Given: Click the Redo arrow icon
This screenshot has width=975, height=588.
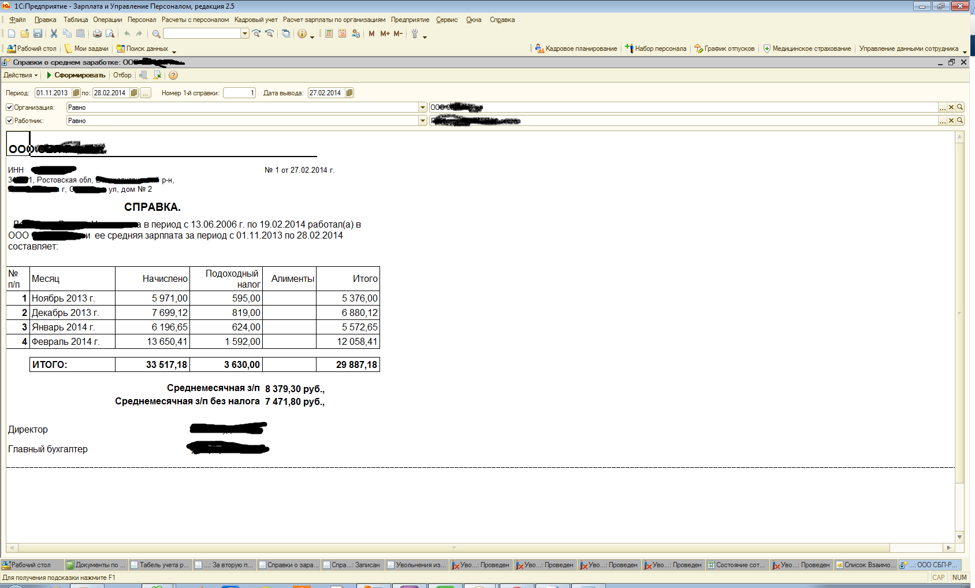Looking at the screenshot, I should pyautogui.click(x=139, y=34).
